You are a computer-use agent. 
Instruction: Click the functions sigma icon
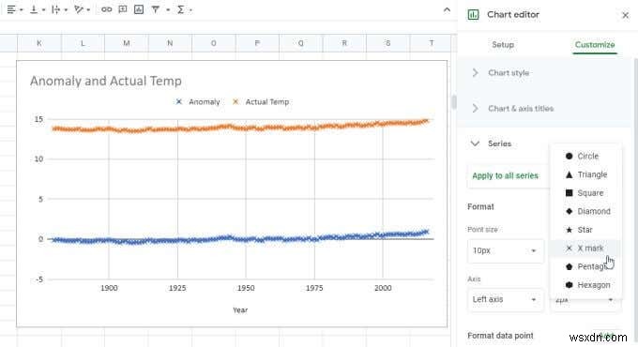click(181, 9)
